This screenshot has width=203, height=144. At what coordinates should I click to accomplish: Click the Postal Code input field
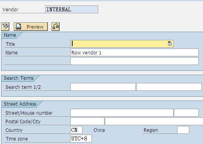click(x=87, y=121)
